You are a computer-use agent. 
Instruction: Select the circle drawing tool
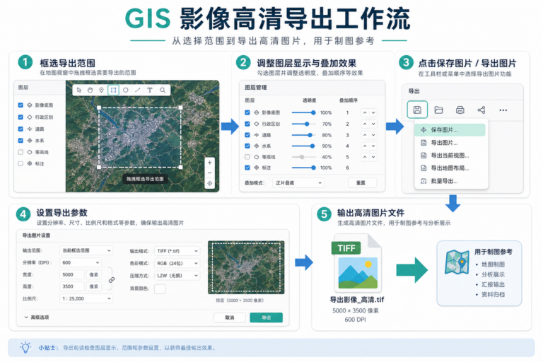coord(126,90)
